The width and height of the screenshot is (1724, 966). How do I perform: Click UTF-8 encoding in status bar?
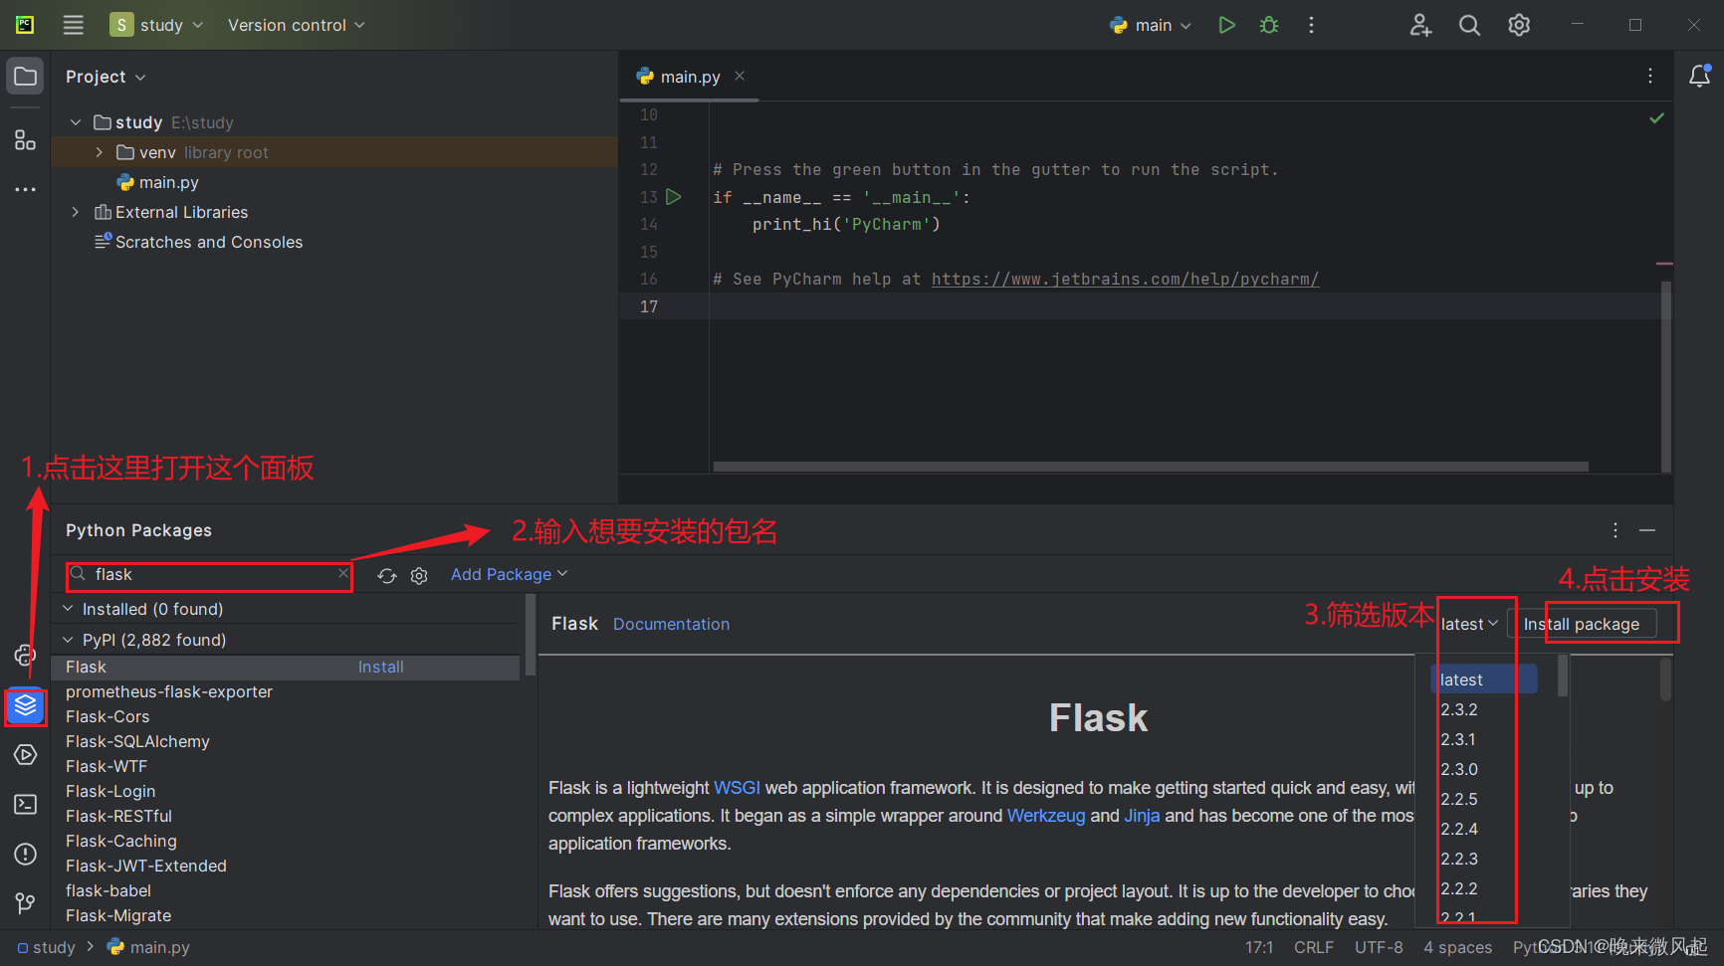pos(1379,947)
